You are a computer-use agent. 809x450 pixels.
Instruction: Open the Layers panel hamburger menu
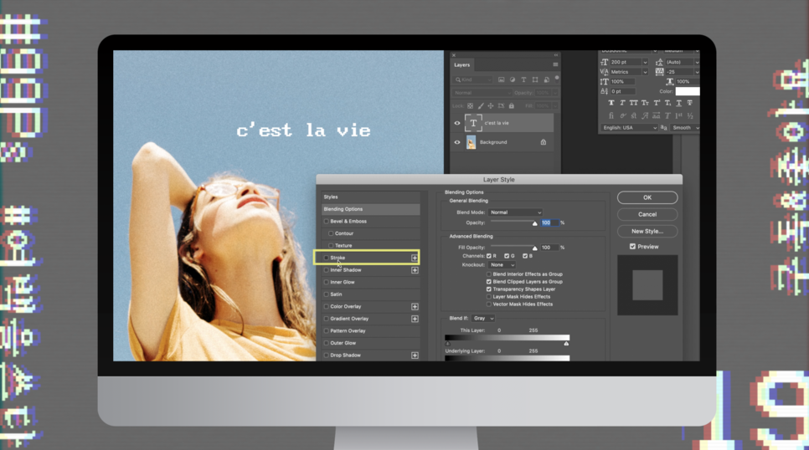(x=555, y=64)
